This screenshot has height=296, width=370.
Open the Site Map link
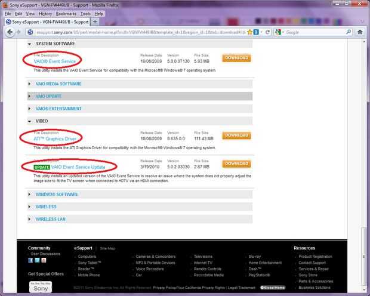pos(107,248)
